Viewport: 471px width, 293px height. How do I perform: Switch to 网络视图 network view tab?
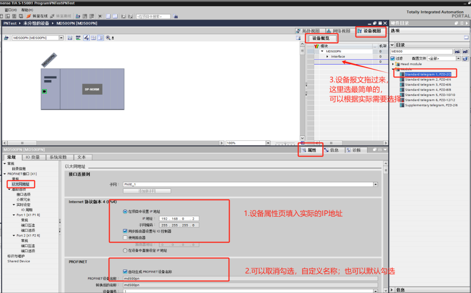[339, 31]
